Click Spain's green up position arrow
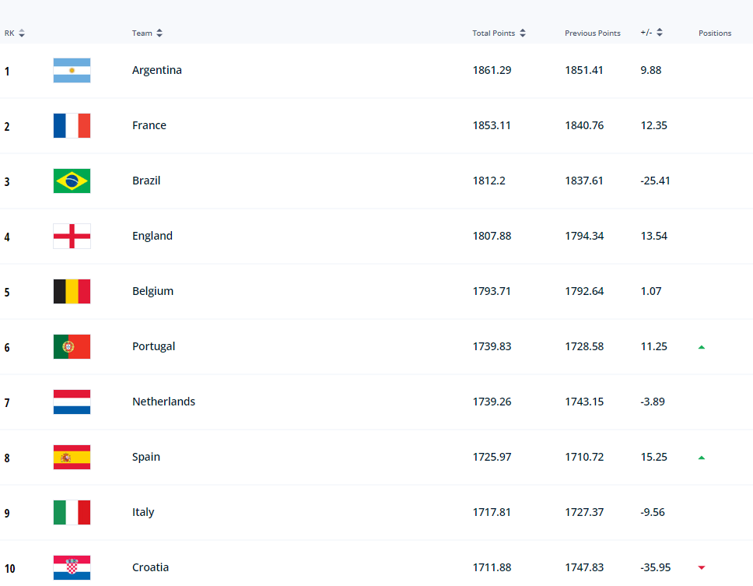This screenshot has width=753, height=586. click(x=702, y=458)
